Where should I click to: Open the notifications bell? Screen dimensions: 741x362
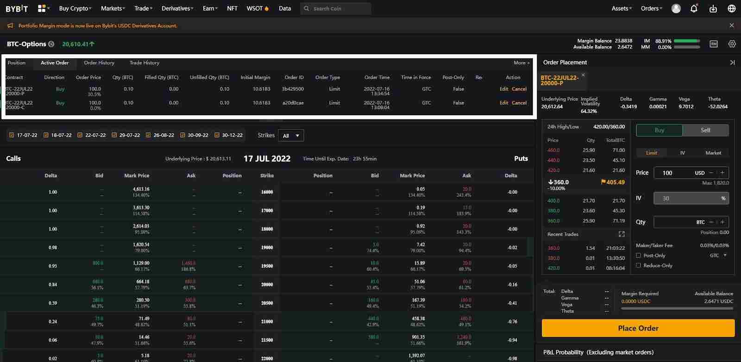694,8
